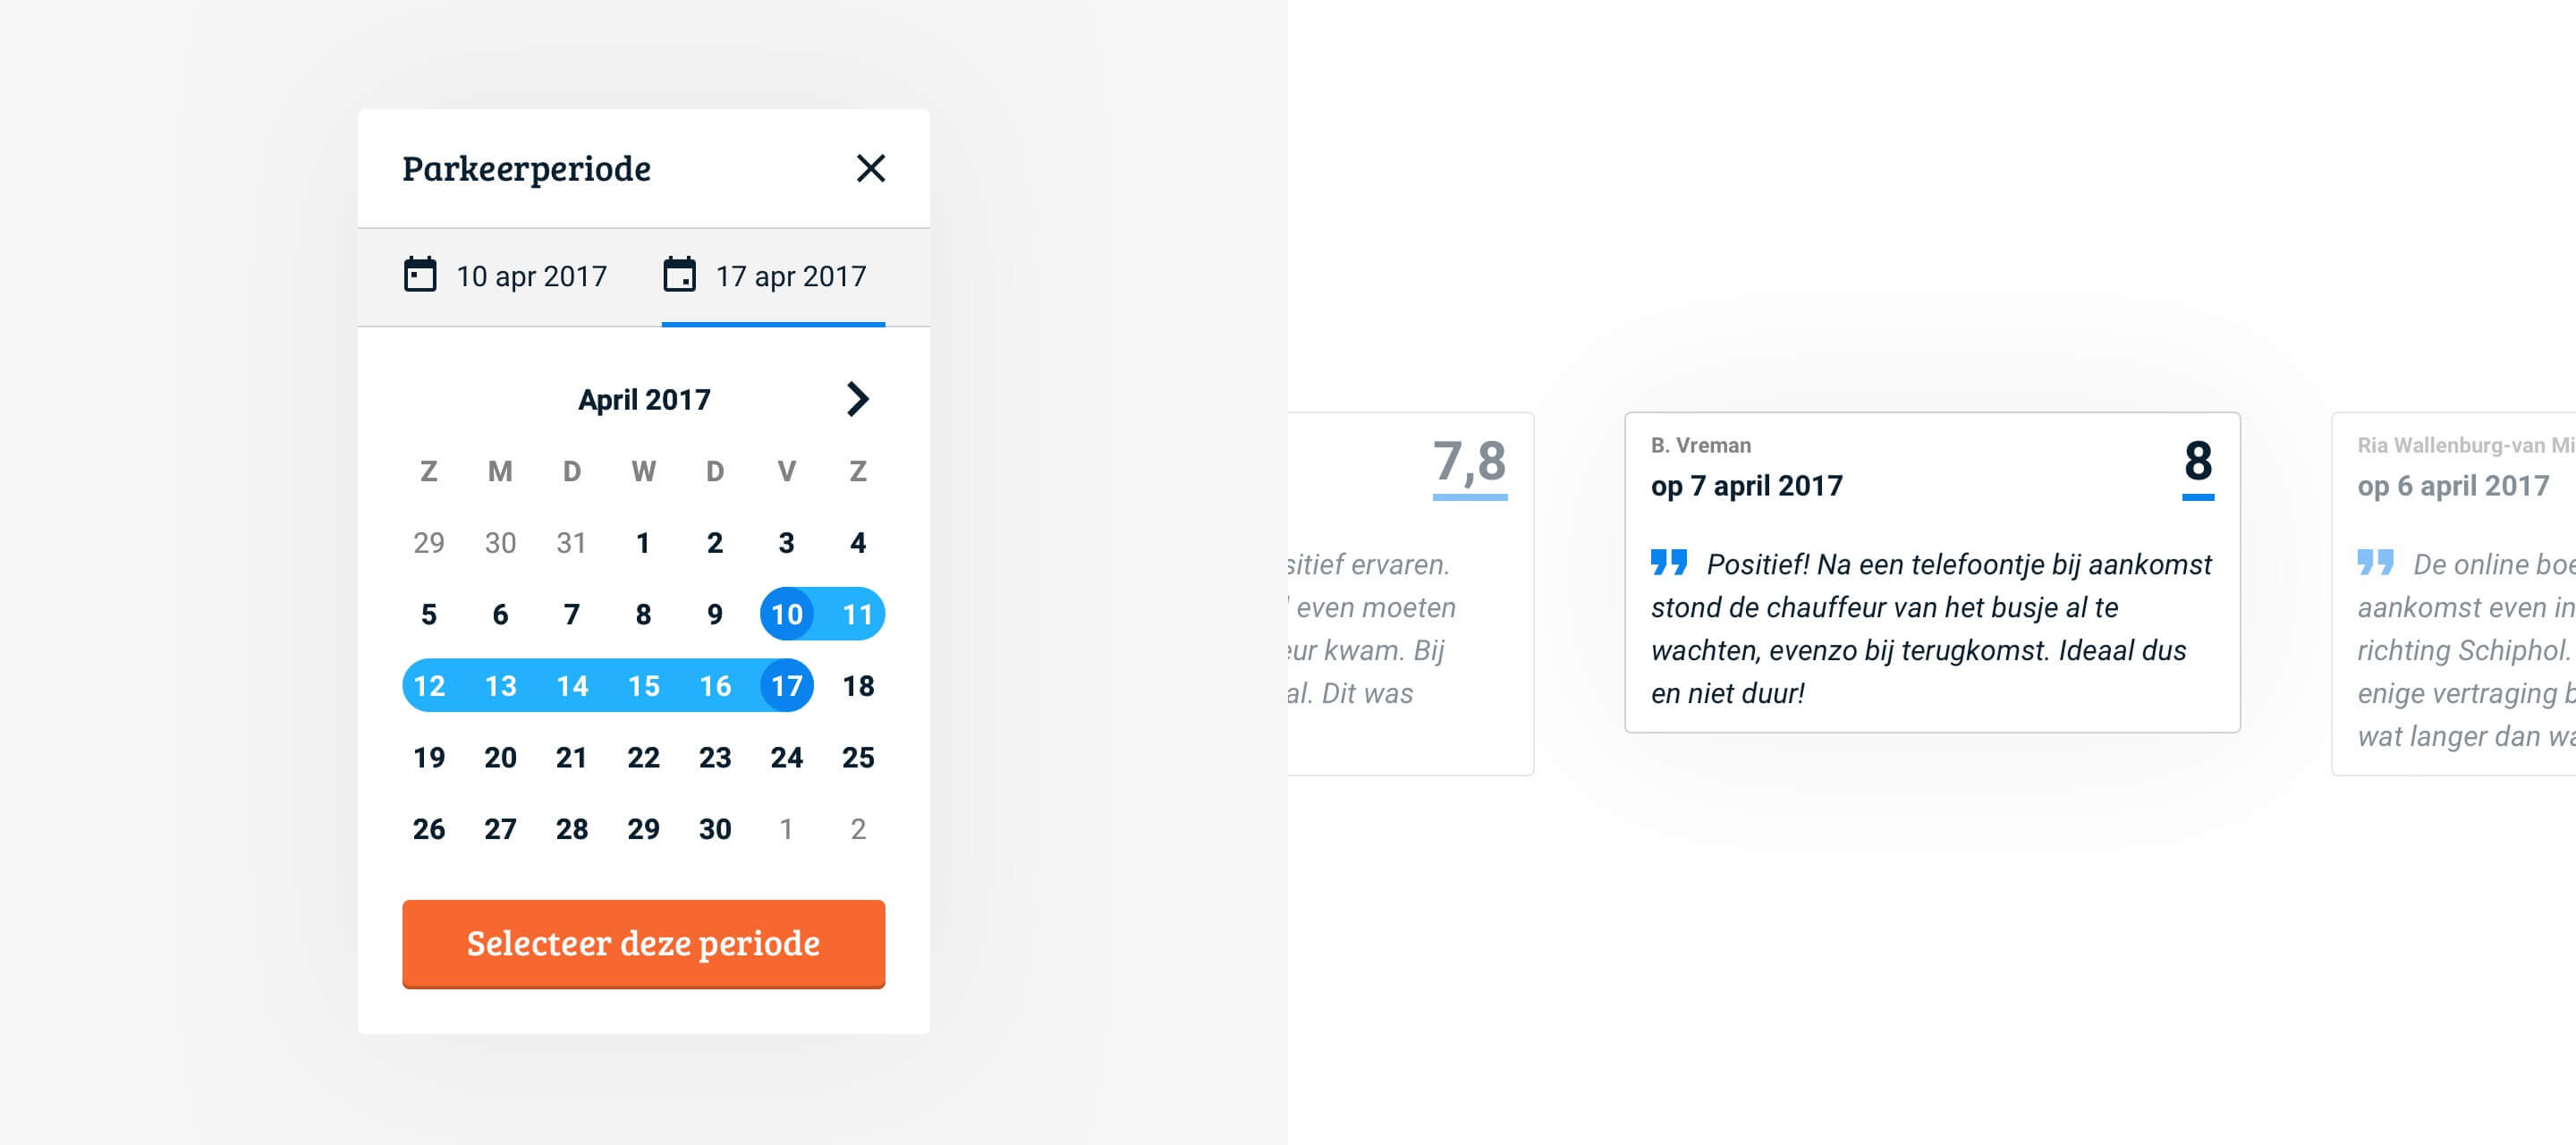
Task: Select April 10 start date
Action: pyautogui.click(x=786, y=614)
